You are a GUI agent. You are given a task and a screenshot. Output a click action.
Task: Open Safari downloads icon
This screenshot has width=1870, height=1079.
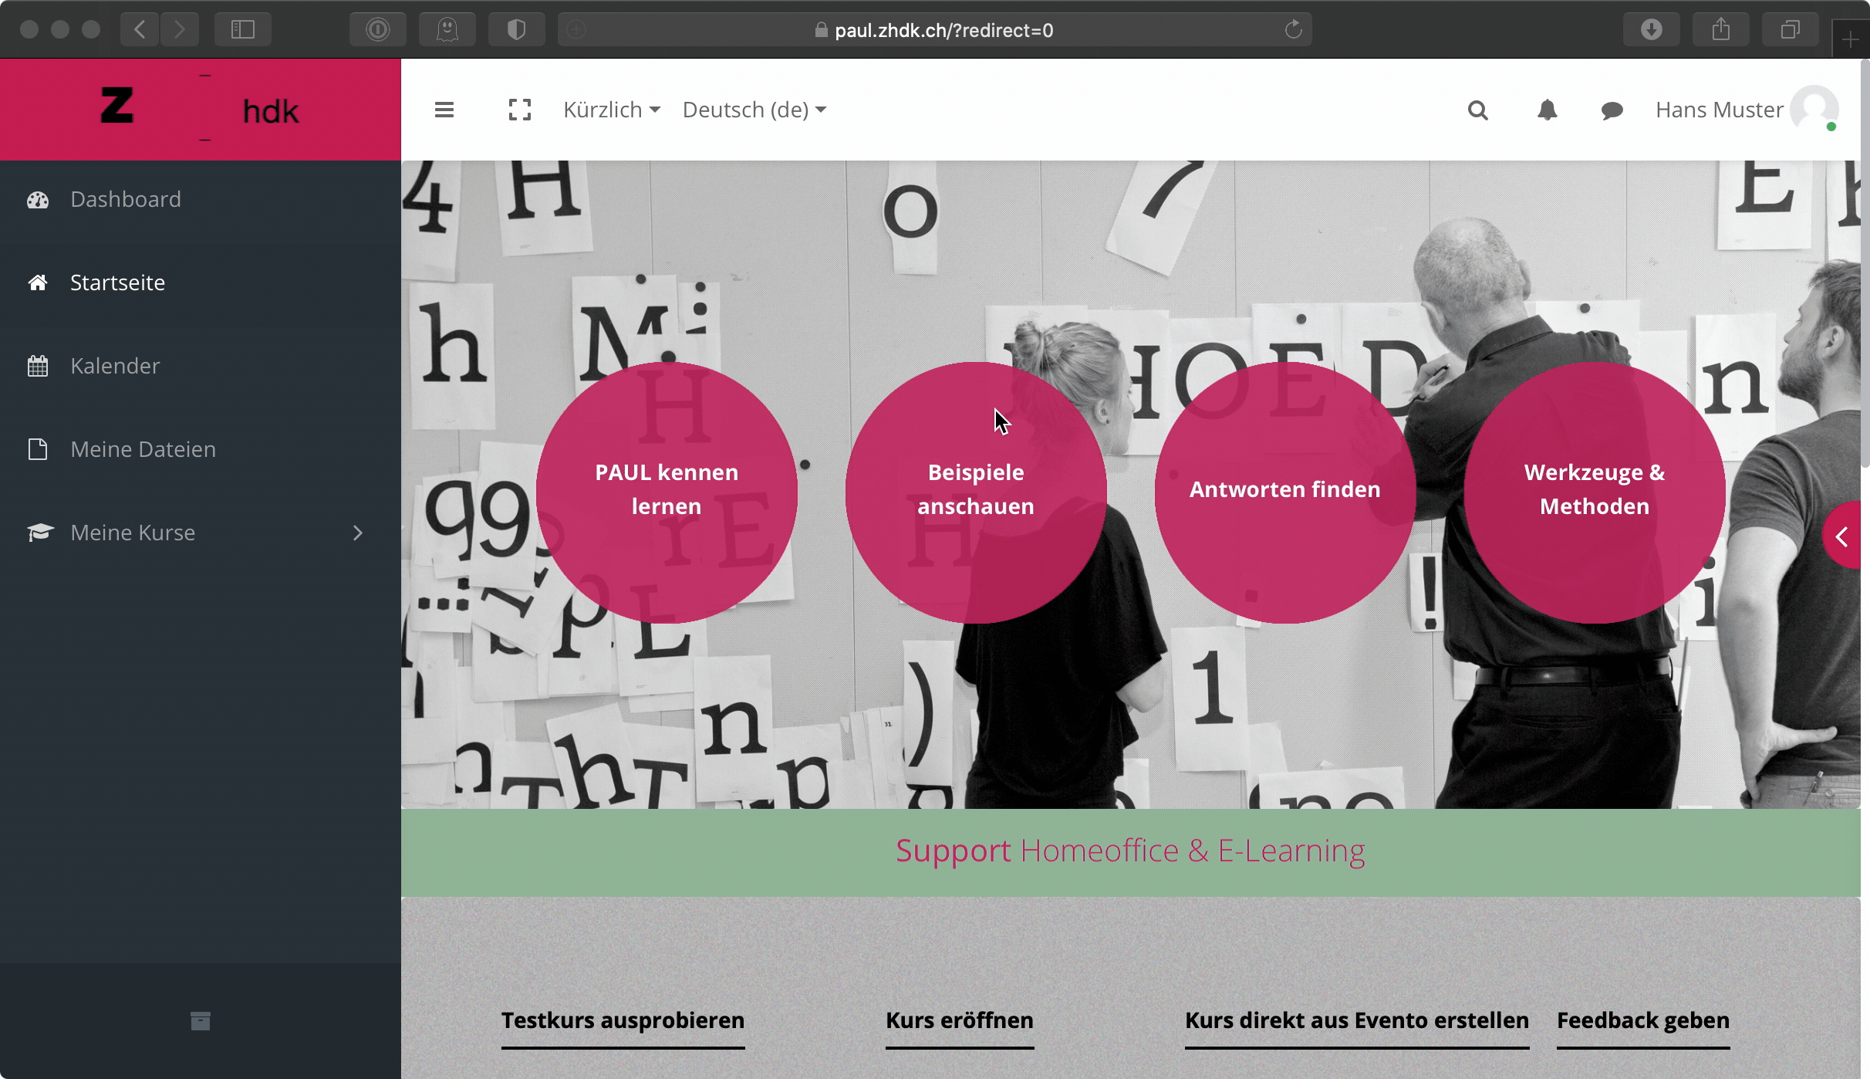coord(1651,30)
